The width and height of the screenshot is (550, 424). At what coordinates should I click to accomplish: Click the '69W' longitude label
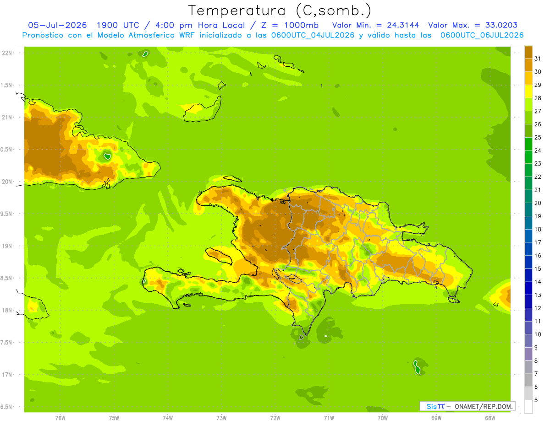(436, 418)
